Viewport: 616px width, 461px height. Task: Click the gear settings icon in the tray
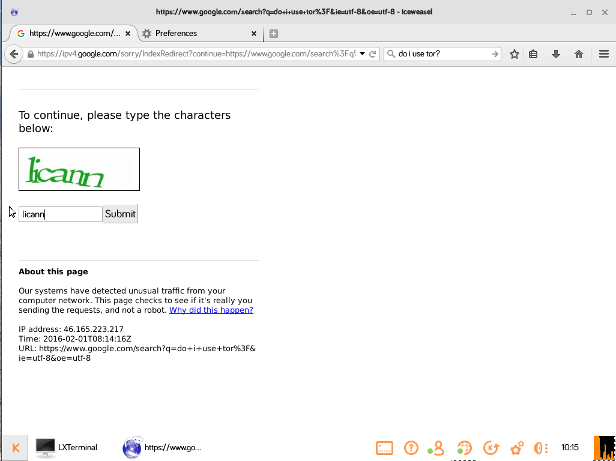(516, 448)
